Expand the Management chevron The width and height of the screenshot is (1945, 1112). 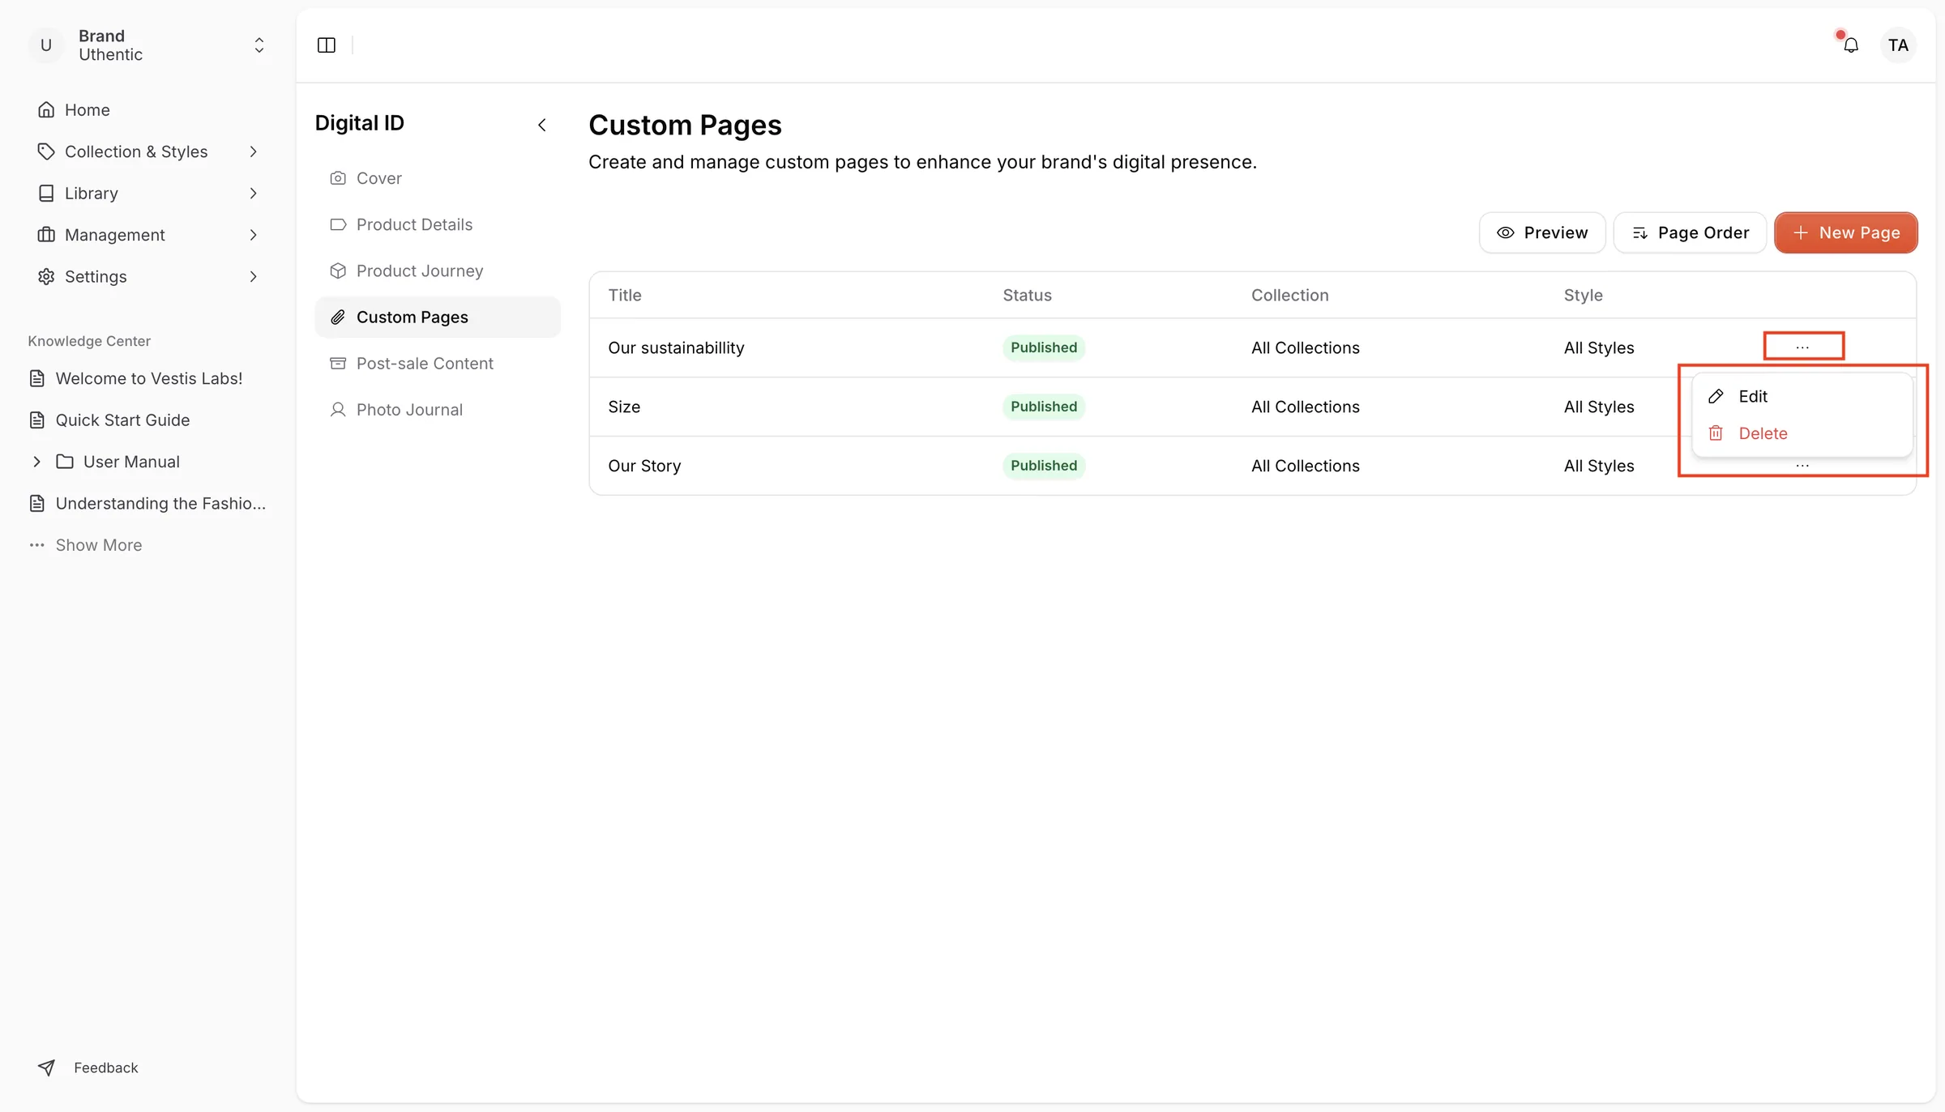(x=254, y=235)
